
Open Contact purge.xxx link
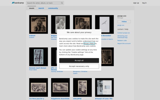point(123,33)
